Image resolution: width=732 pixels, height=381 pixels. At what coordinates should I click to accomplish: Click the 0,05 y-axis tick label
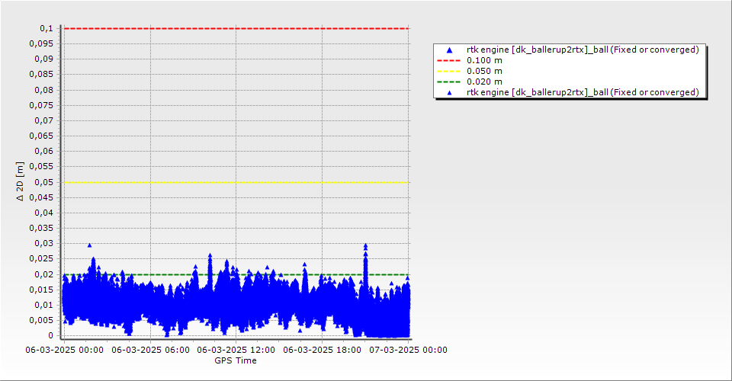[x=44, y=182]
